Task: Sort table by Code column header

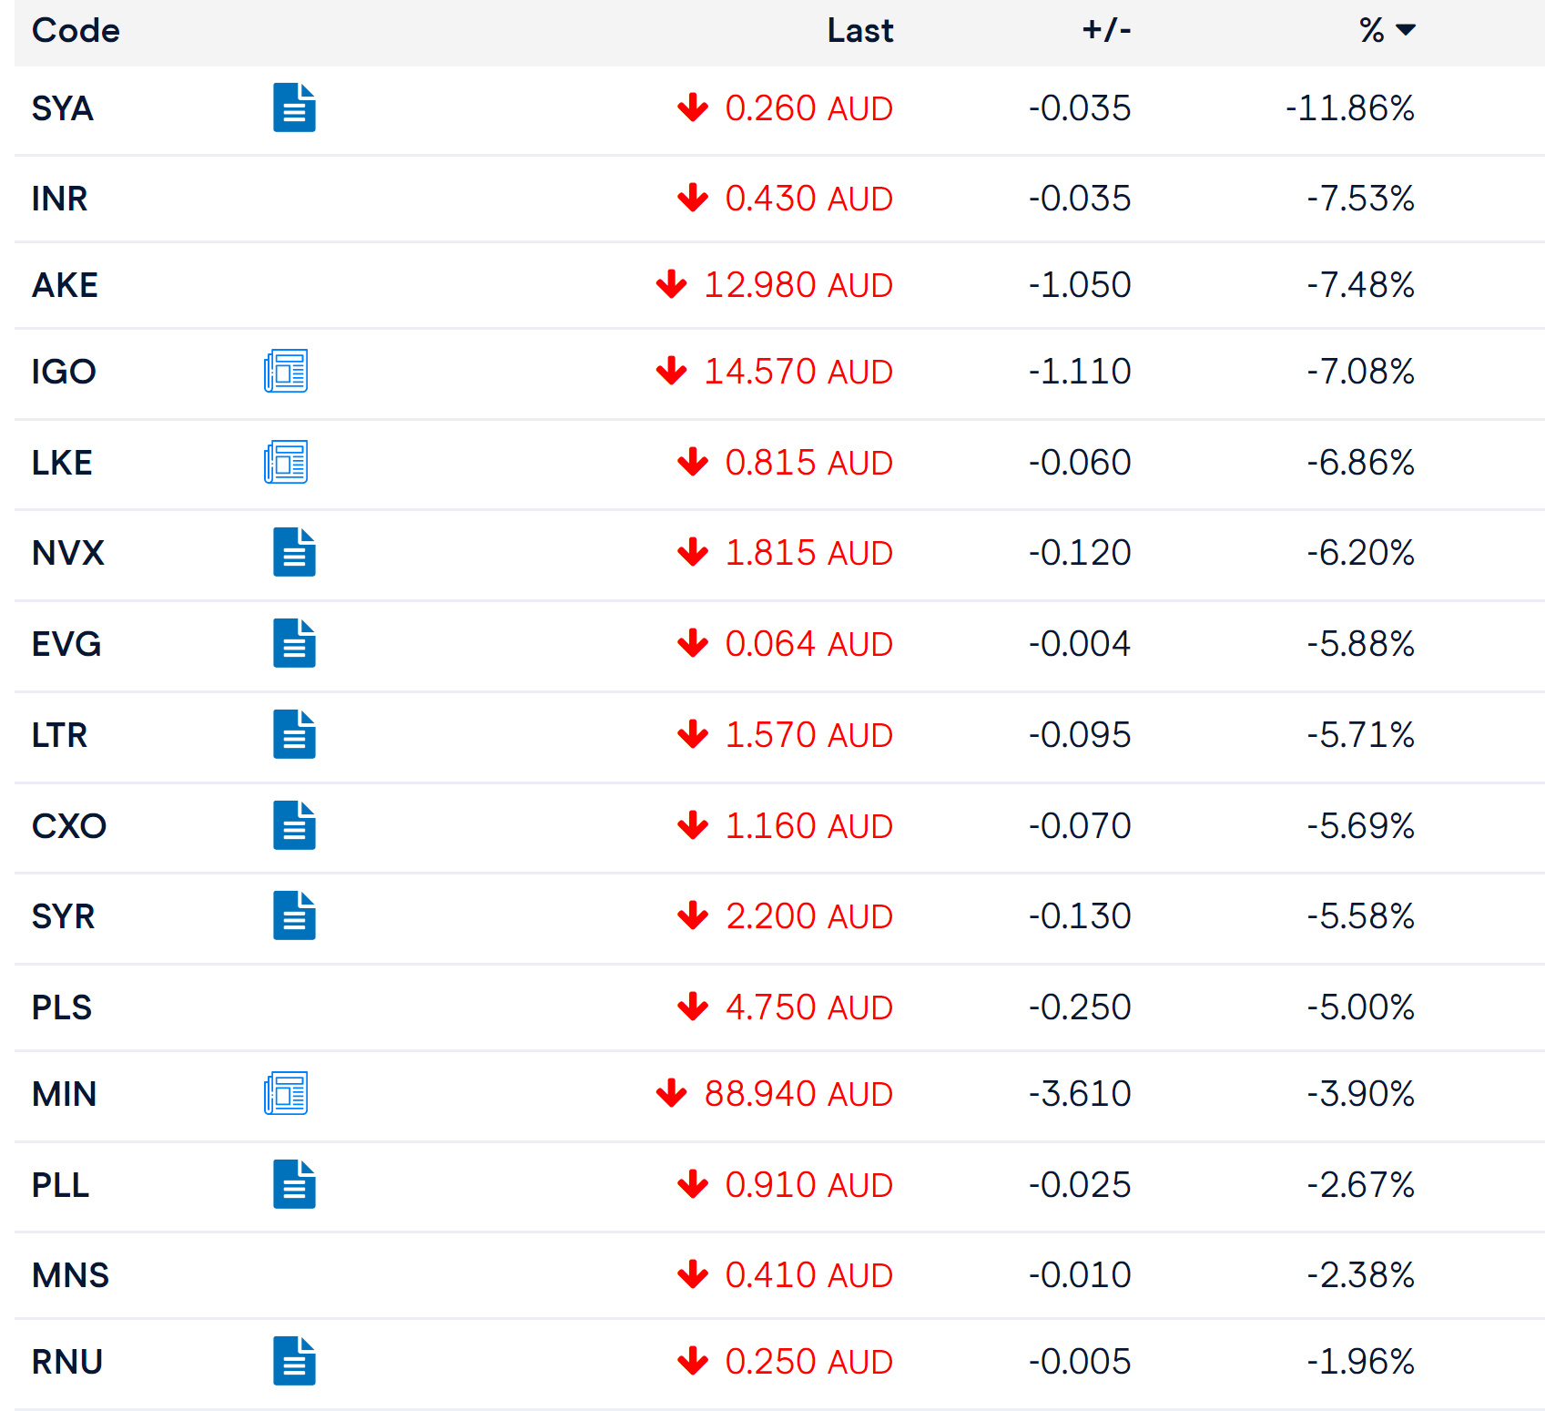Action: 76,30
